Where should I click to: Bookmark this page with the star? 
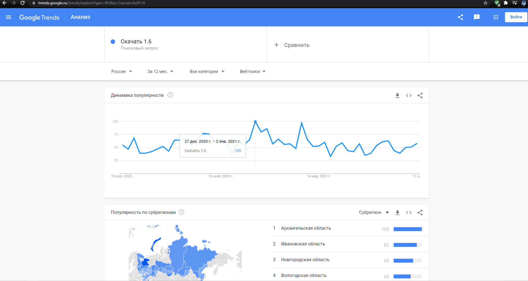click(485, 3)
